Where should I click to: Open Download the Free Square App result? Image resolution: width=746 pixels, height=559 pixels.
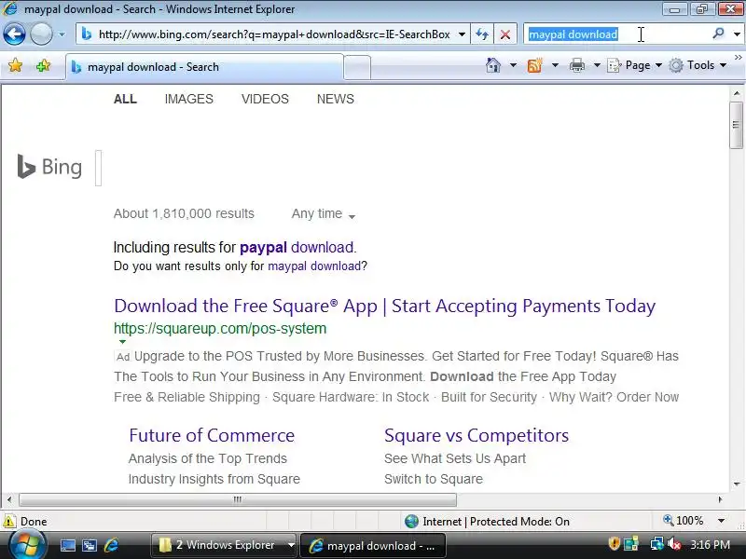pyautogui.click(x=384, y=306)
